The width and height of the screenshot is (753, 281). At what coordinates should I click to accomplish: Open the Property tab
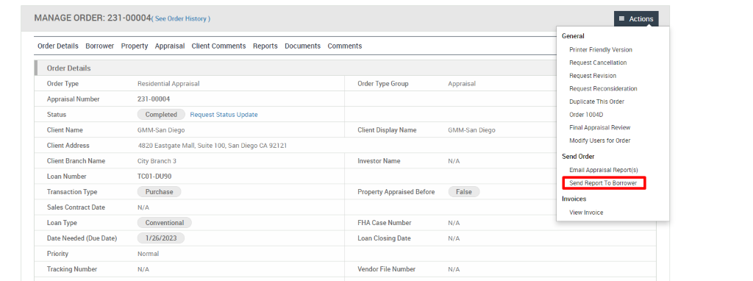[x=135, y=46]
